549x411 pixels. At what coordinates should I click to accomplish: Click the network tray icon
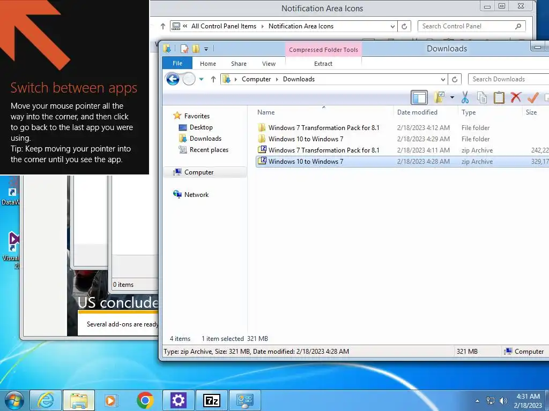pyautogui.click(x=491, y=400)
